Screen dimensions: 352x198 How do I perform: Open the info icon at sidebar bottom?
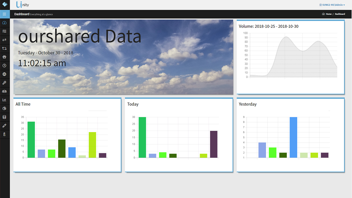tap(4, 134)
